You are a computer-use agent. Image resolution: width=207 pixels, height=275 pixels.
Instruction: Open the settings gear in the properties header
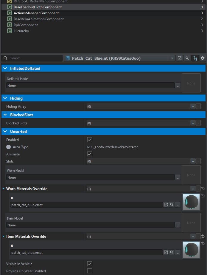(203, 58)
